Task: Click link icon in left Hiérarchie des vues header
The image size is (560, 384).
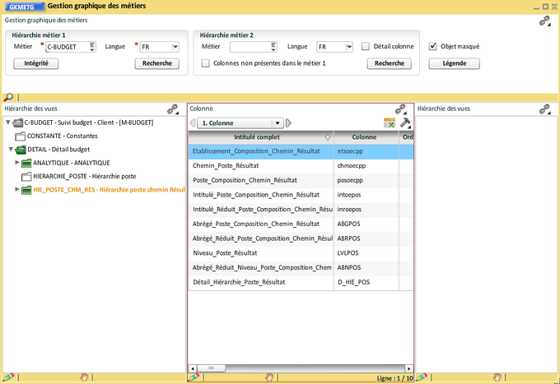Action: (x=173, y=109)
